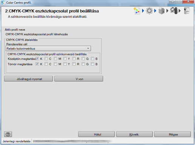Close the Color Centro profil. window
This screenshot has width=195, height=145.
coord(188,2)
